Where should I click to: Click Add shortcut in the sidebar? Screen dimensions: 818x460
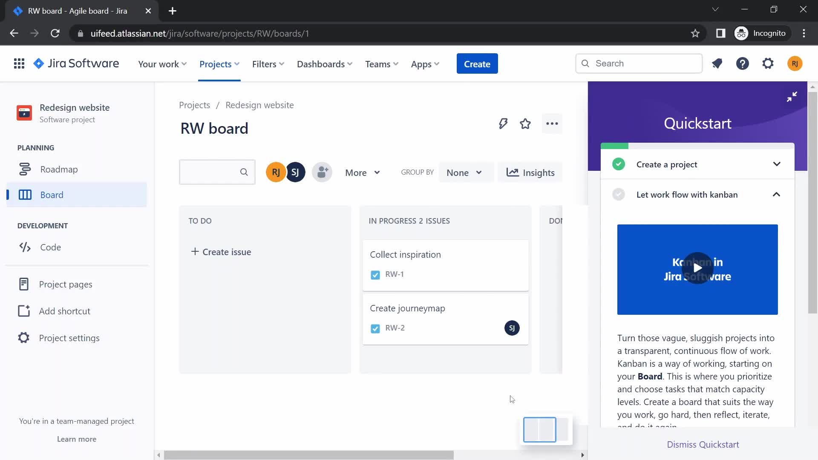(77, 311)
